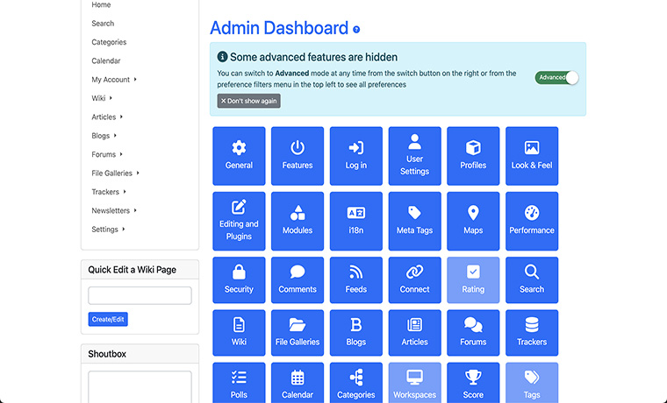Open the Performance gauge tile
This screenshot has height=403, width=667.
click(532, 221)
